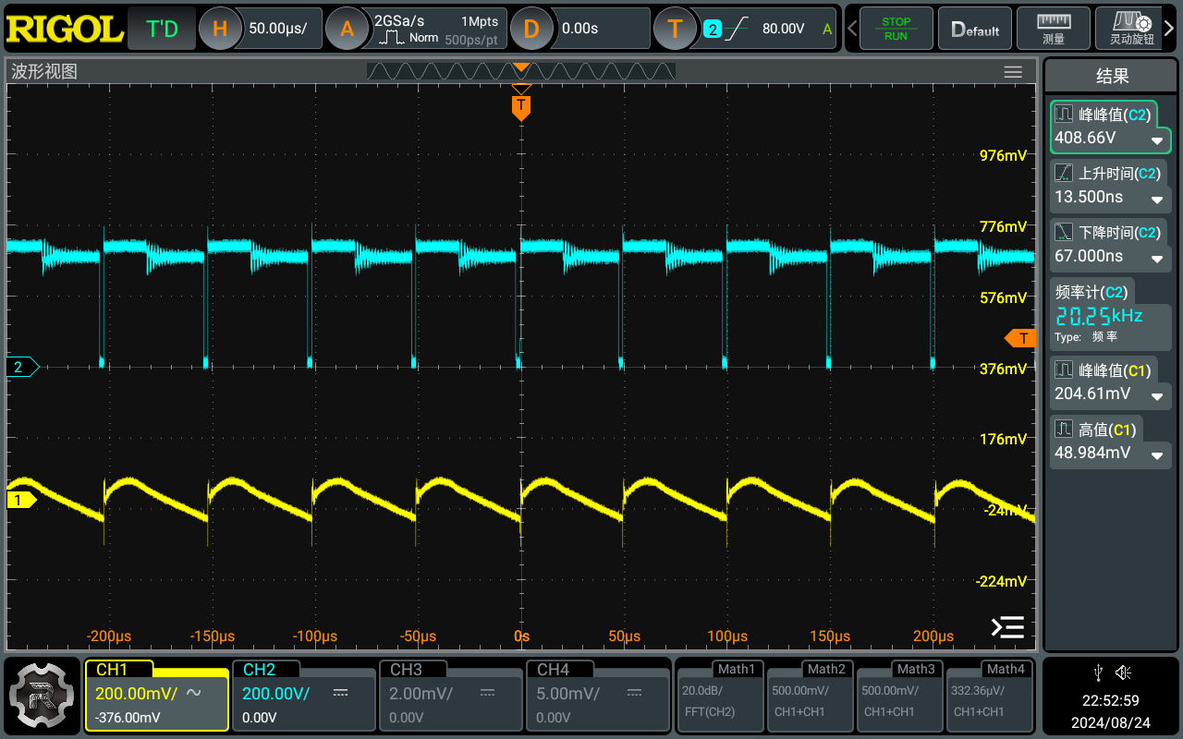Expand the C2 rise time 13.500ns dropdown
This screenshot has width=1183, height=739.
click(1156, 199)
